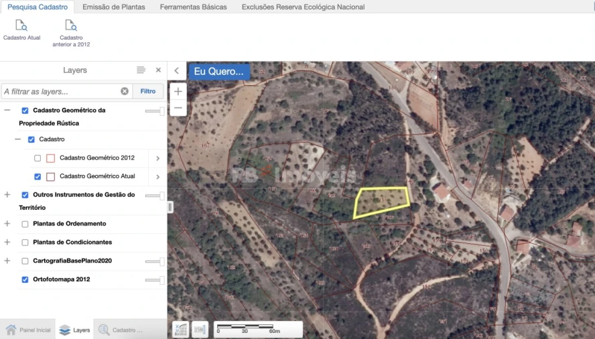Uncheck the Cadastro Geométrico Atual layer

tap(38, 177)
